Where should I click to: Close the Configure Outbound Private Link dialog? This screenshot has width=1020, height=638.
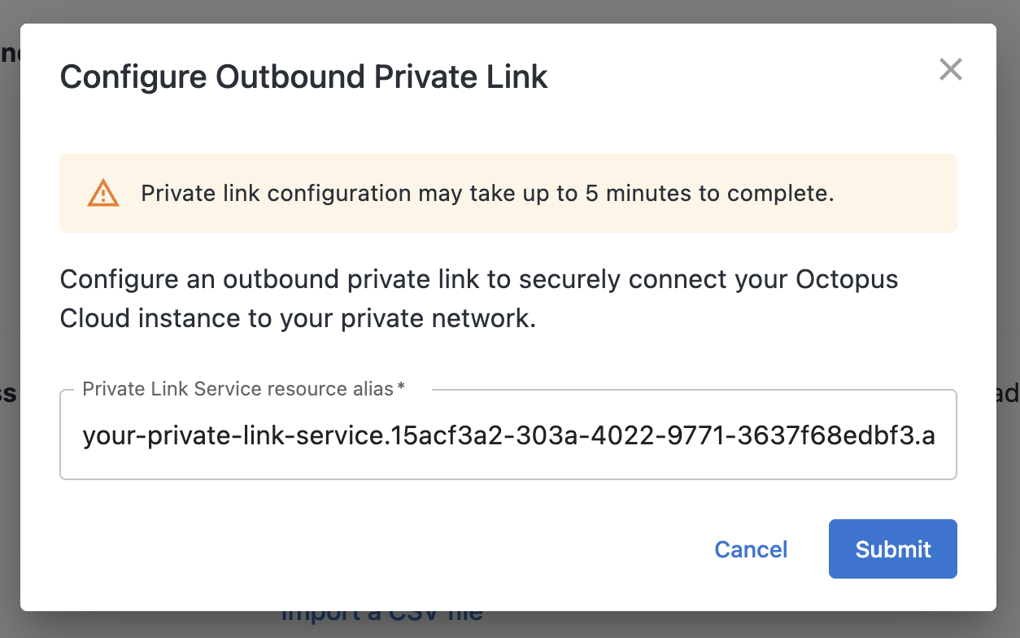pyautogui.click(x=950, y=70)
